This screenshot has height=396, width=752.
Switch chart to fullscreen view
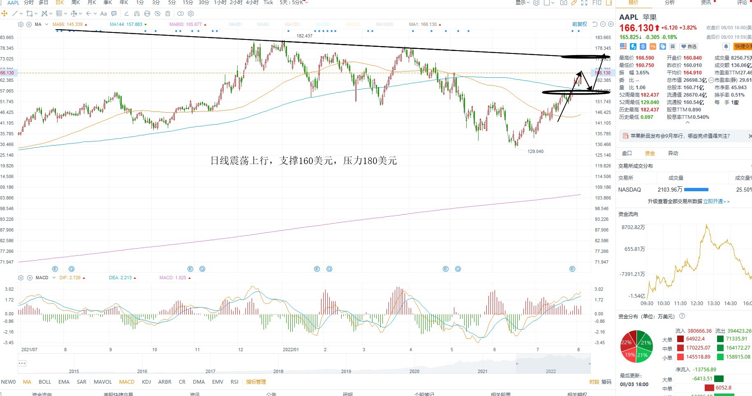(584, 2)
